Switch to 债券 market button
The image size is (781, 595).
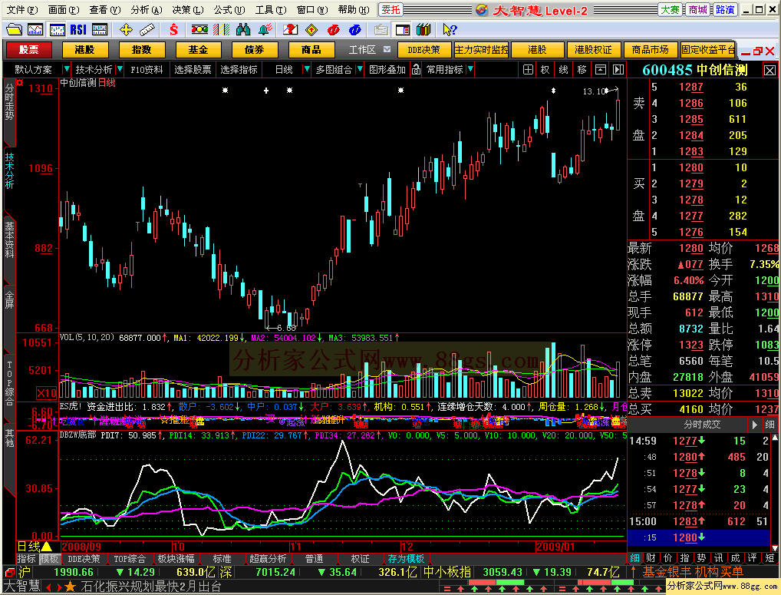[x=255, y=50]
